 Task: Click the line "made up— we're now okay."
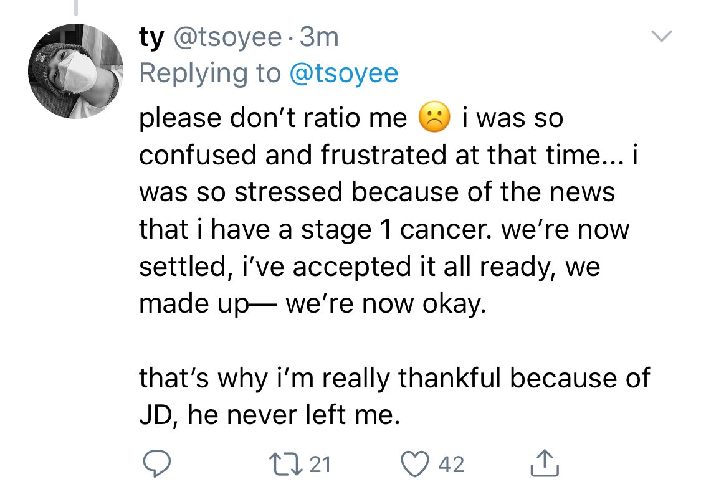point(311,305)
